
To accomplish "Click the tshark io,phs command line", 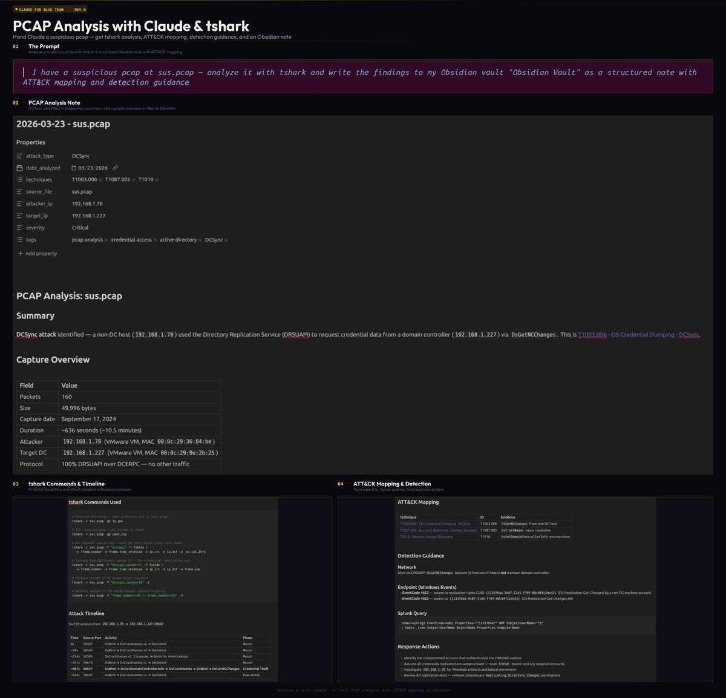I will click(x=97, y=521).
